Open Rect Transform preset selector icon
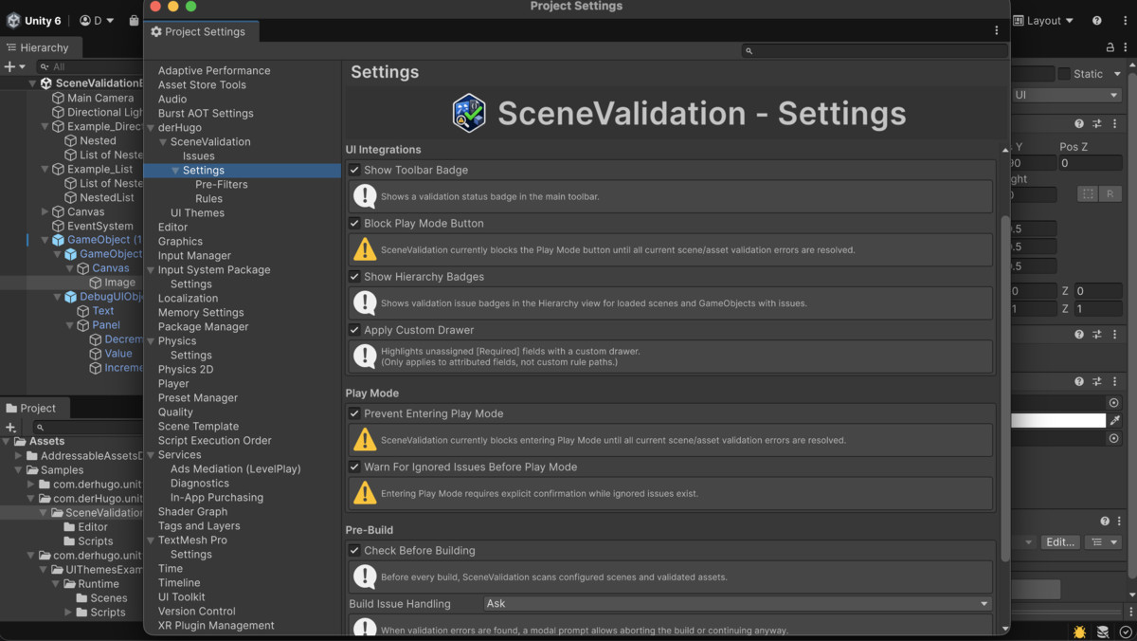 pyautogui.click(x=1097, y=123)
